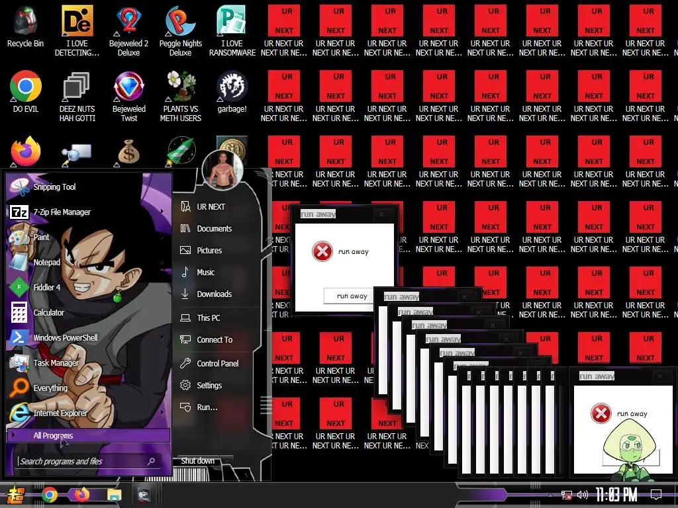Image resolution: width=678 pixels, height=508 pixels.
Task: Show hidden tray icons arrow
Action: pos(550,495)
